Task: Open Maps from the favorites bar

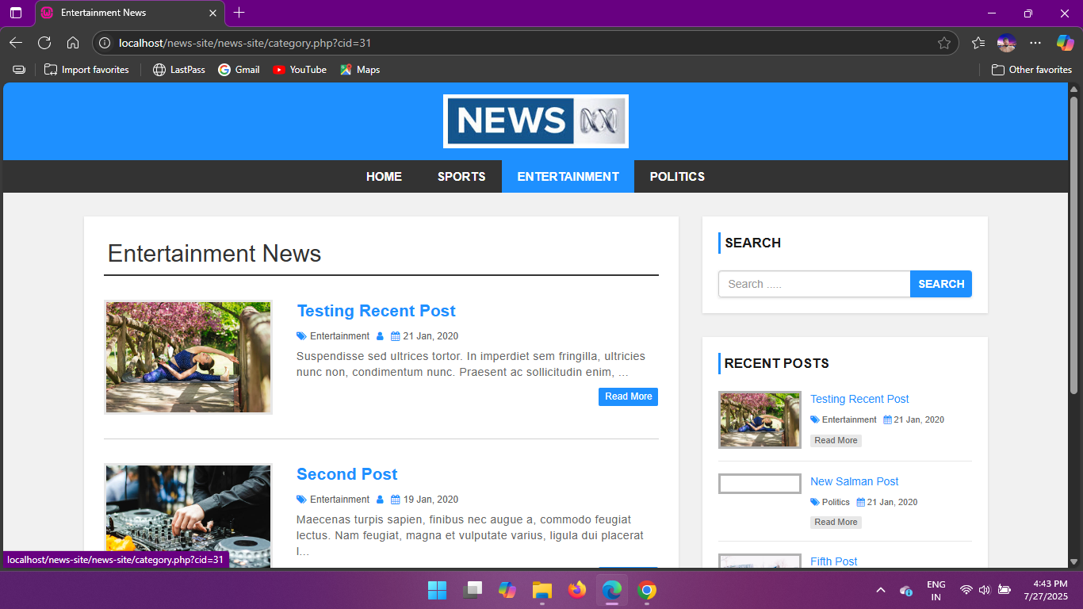Action: [x=360, y=70]
